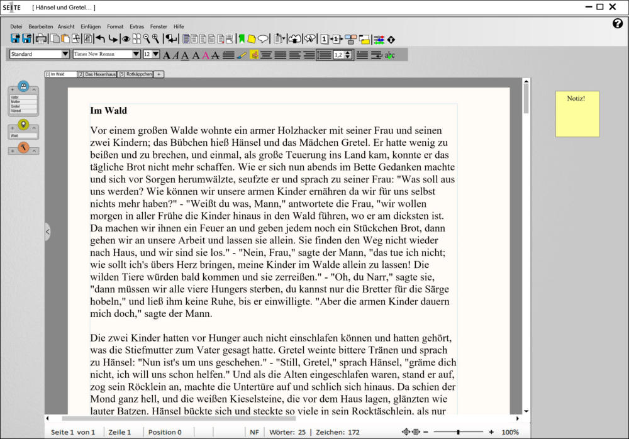The image size is (629, 439).
Task: Click the help question mark icon
Action: (617, 24)
